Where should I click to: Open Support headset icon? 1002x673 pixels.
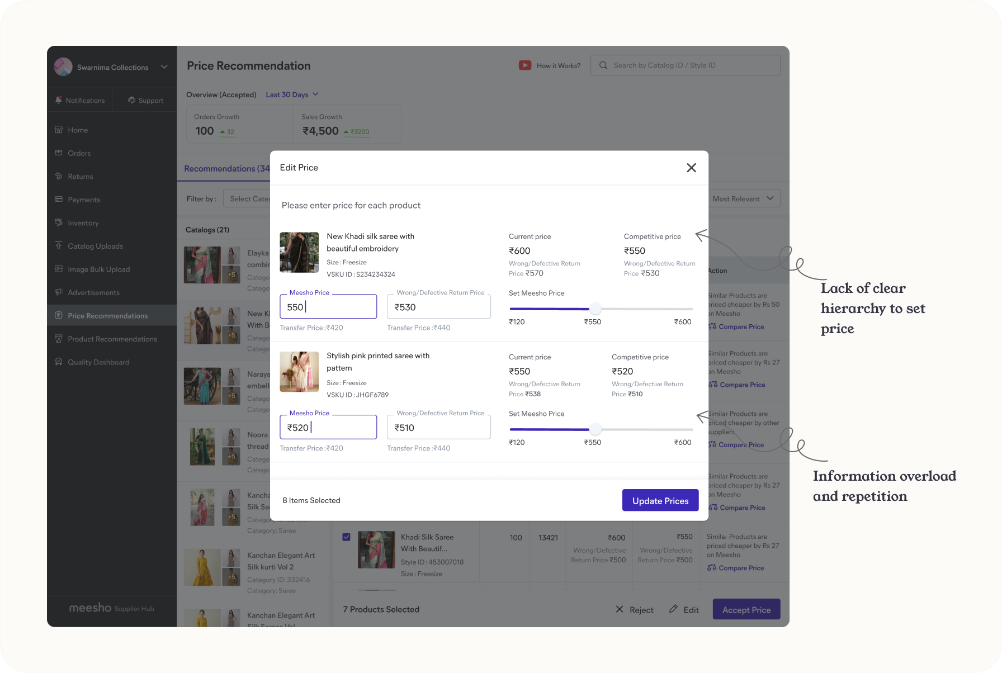tap(131, 100)
